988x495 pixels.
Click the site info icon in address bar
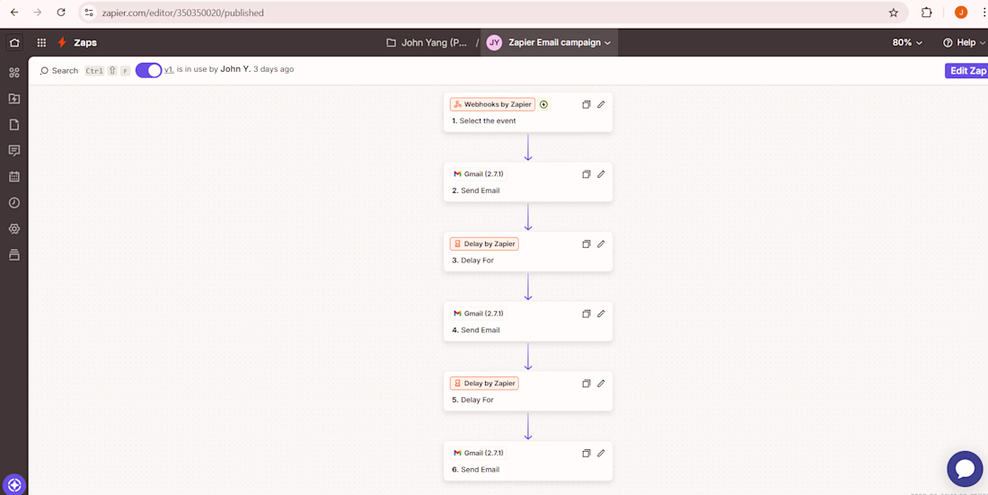pos(89,13)
